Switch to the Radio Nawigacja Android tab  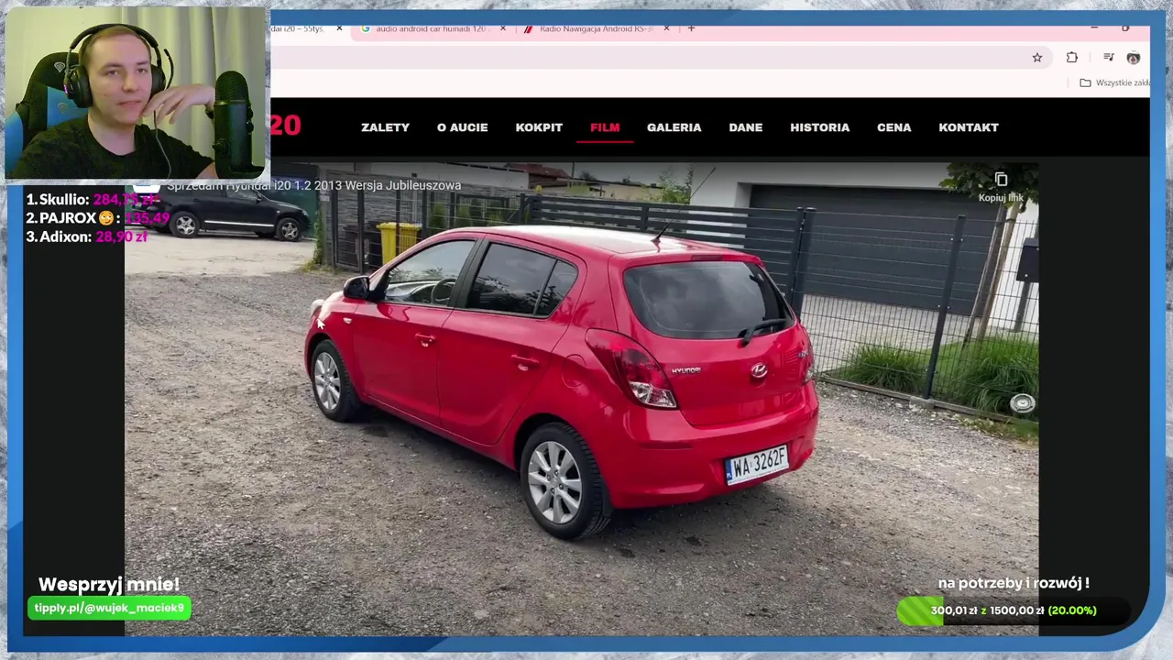pyautogui.click(x=596, y=28)
